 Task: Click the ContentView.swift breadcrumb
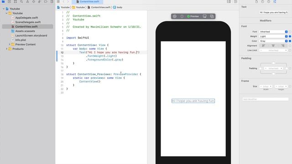(x=99, y=7)
